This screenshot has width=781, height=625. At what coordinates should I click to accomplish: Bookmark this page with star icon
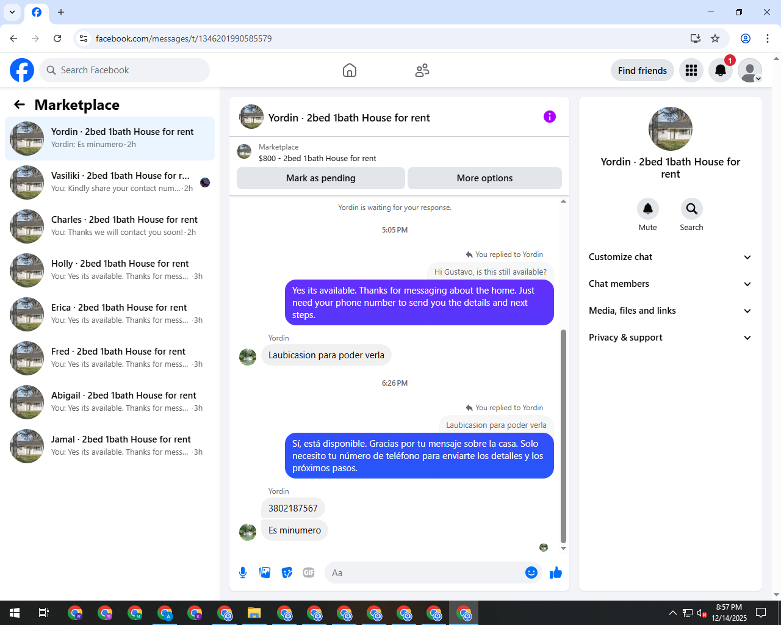715,38
